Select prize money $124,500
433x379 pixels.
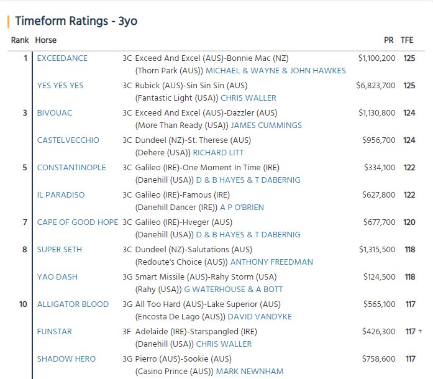380,277
